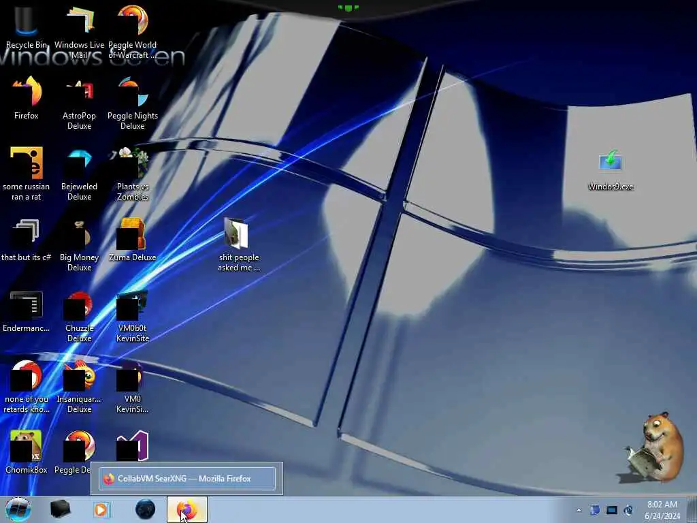Click the monitor icon in the system tray
This screenshot has height=523, width=697.
click(612, 510)
